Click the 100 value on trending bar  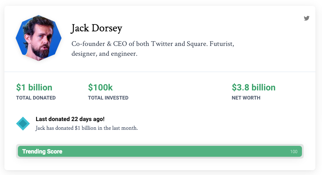294,152
